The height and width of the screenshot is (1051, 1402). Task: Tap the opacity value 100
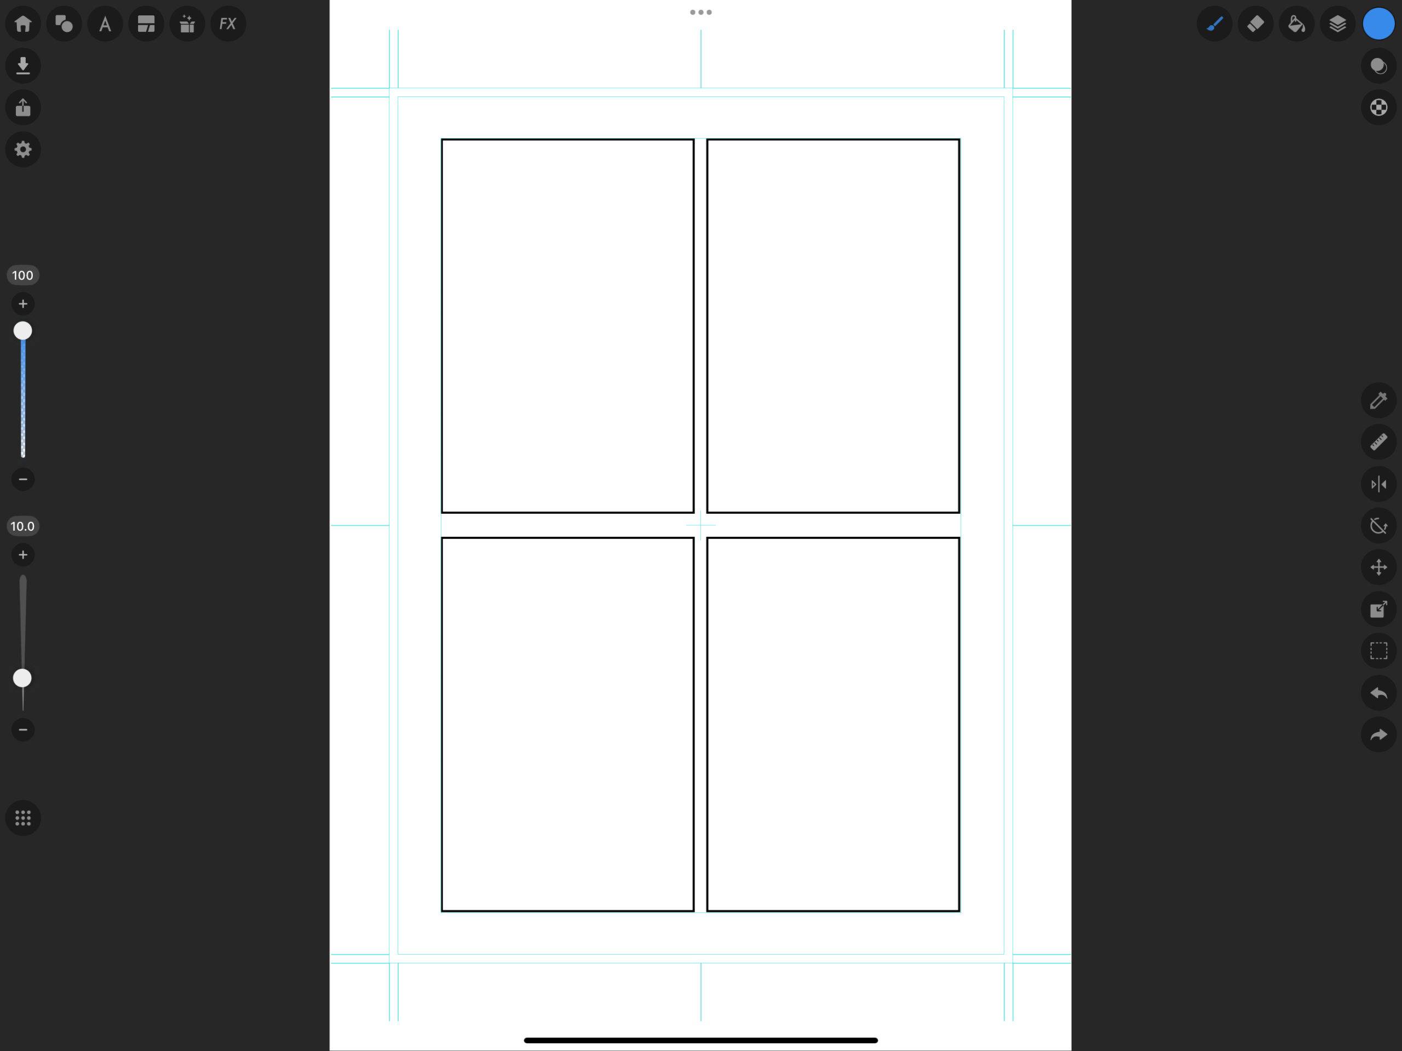23,275
